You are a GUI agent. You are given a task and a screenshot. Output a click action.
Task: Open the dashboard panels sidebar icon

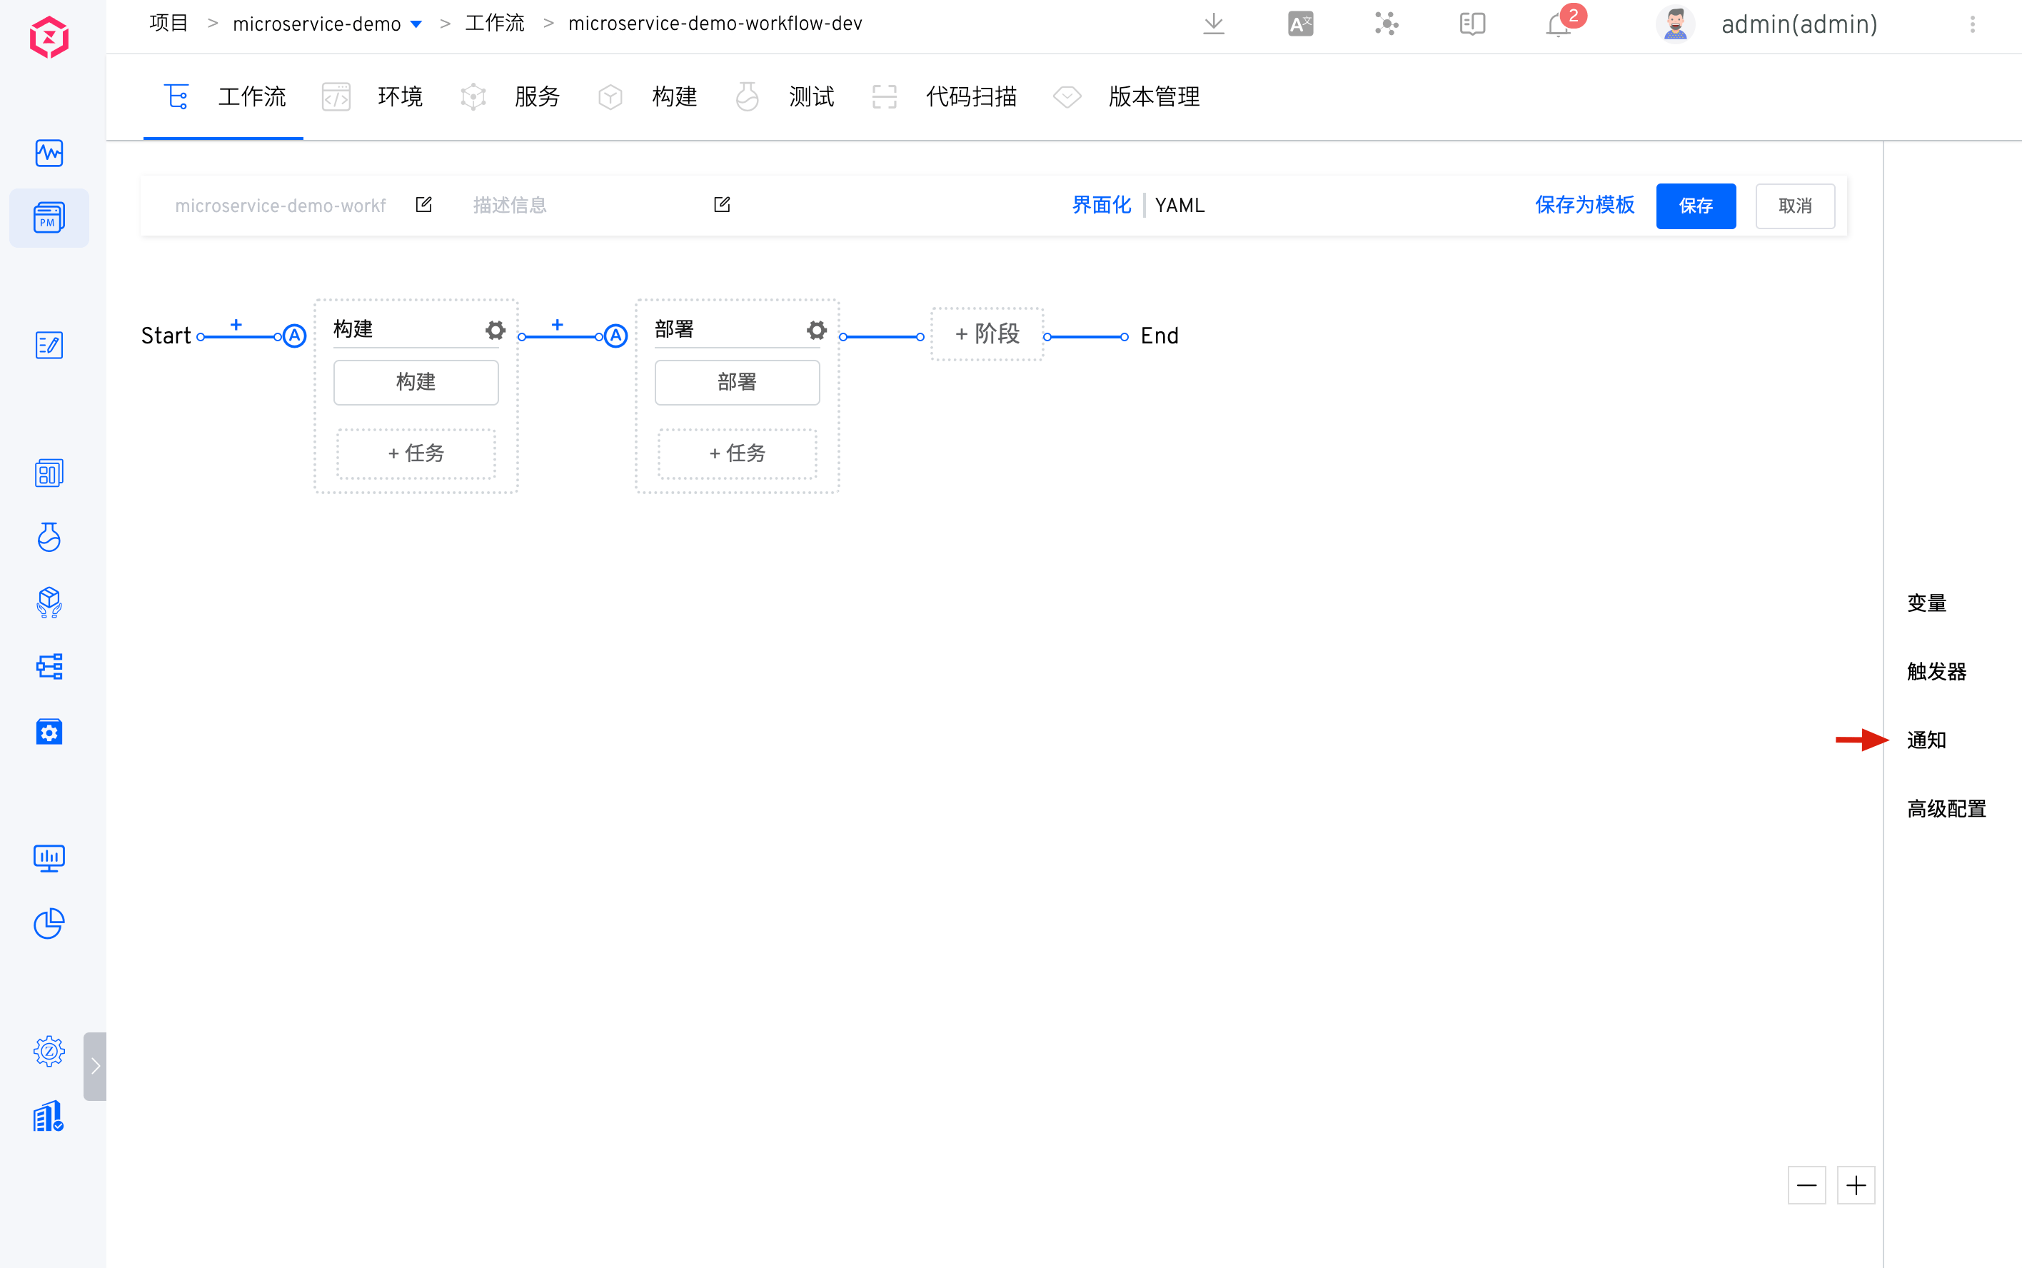(x=49, y=473)
